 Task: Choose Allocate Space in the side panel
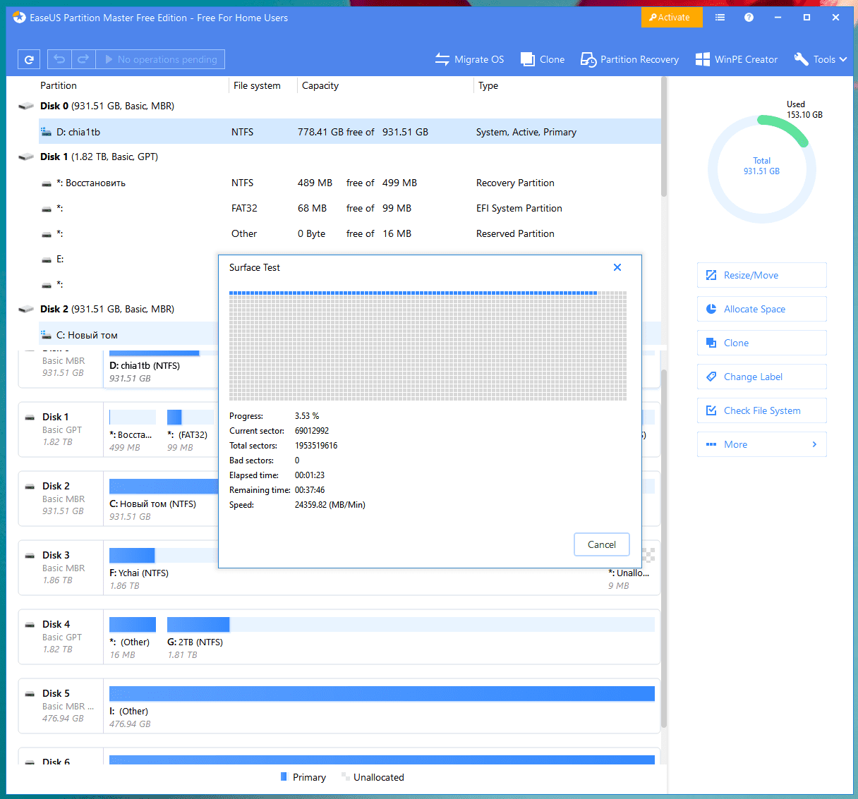[x=761, y=309]
